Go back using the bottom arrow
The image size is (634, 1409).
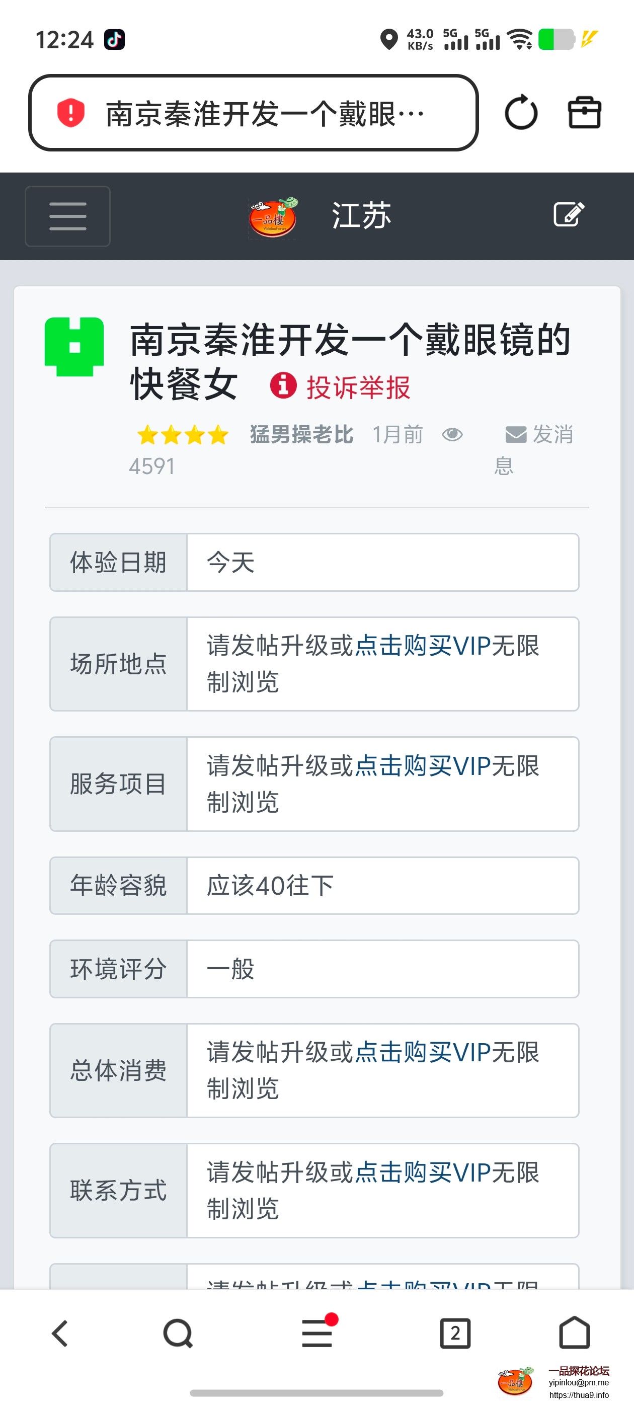click(x=59, y=1334)
